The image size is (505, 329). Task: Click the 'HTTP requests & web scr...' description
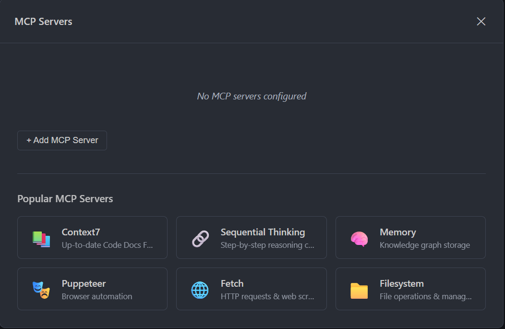pyautogui.click(x=267, y=296)
